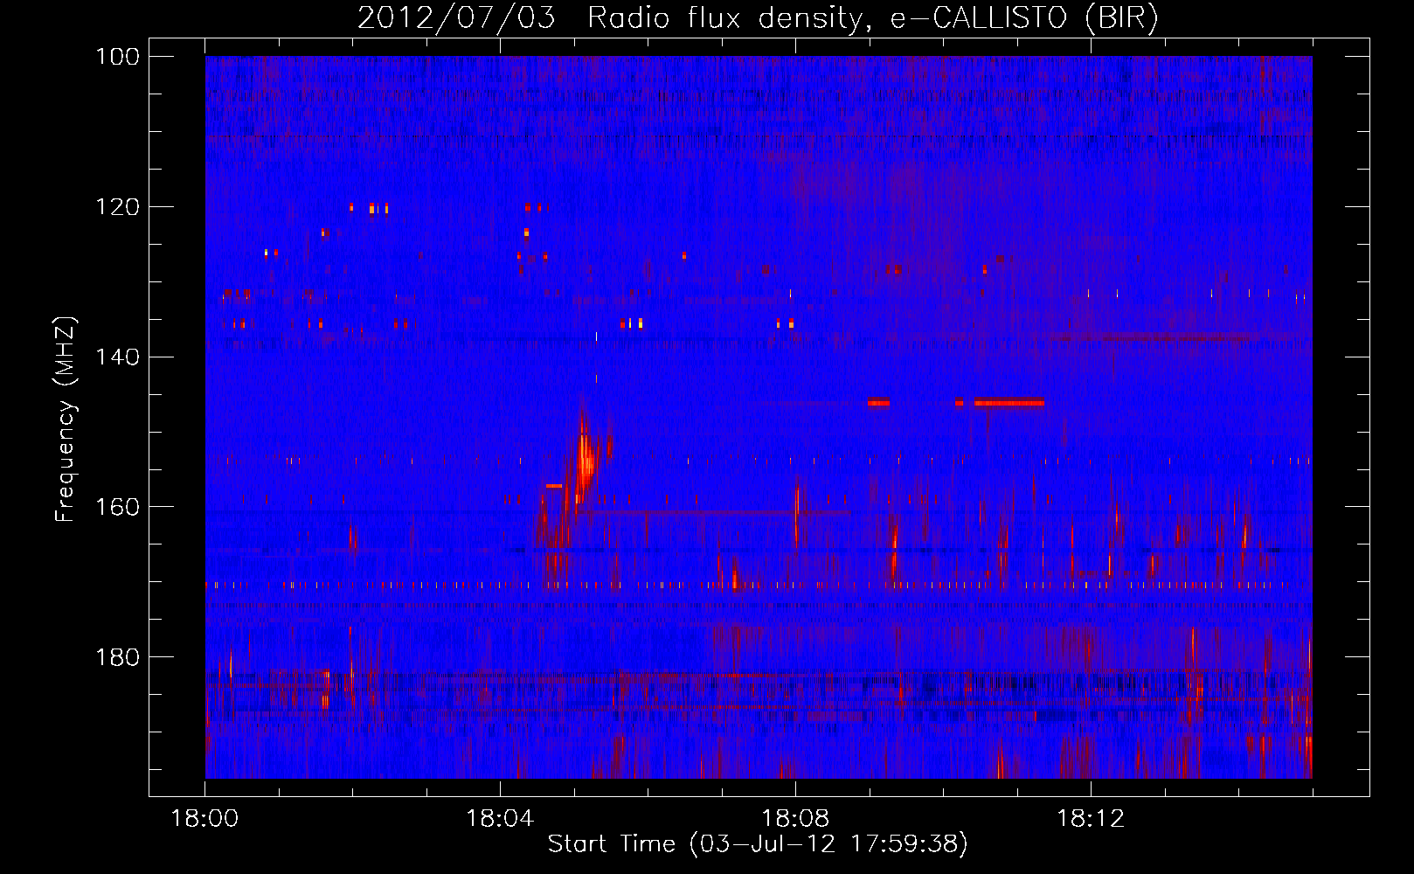The width and height of the screenshot is (1414, 874).
Task: Click the '140' frequency tick label
Action: point(118,357)
